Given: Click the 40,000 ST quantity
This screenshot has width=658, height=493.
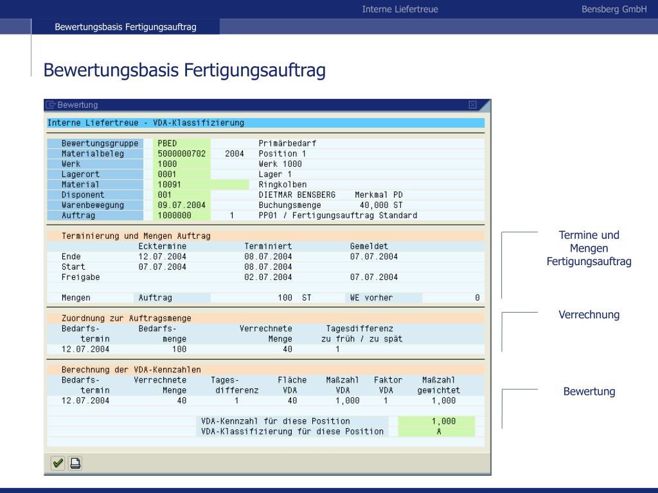Looking at the screenshot, I should 381,205.
